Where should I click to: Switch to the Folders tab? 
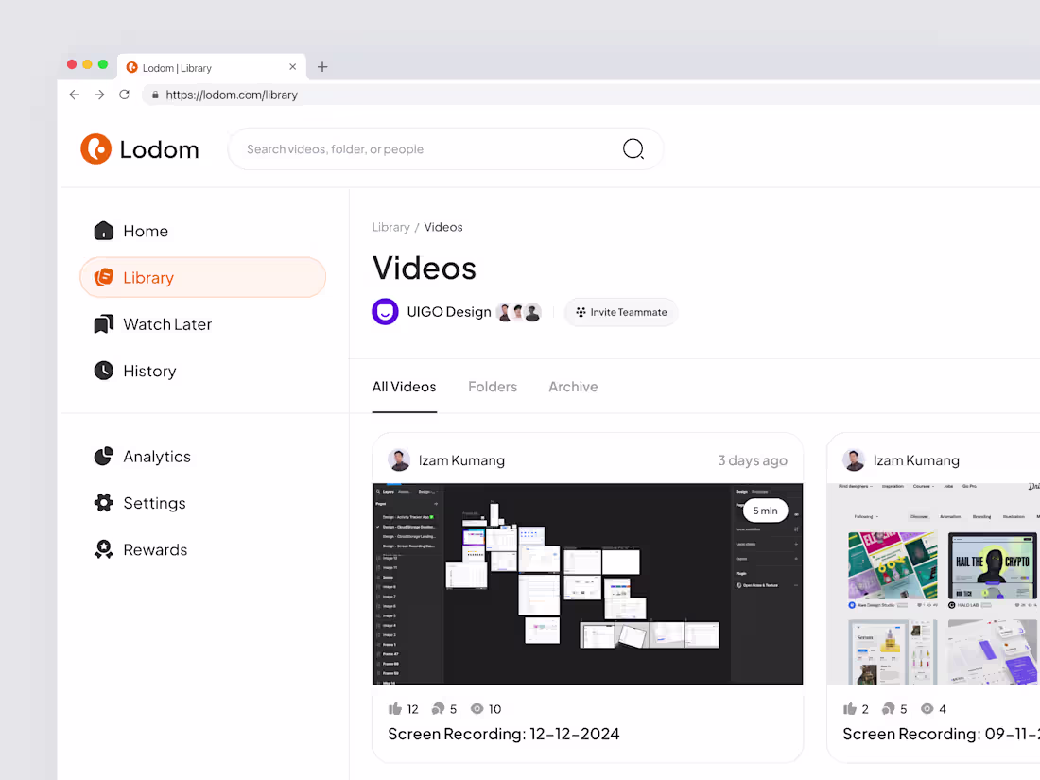coord(493,387)
